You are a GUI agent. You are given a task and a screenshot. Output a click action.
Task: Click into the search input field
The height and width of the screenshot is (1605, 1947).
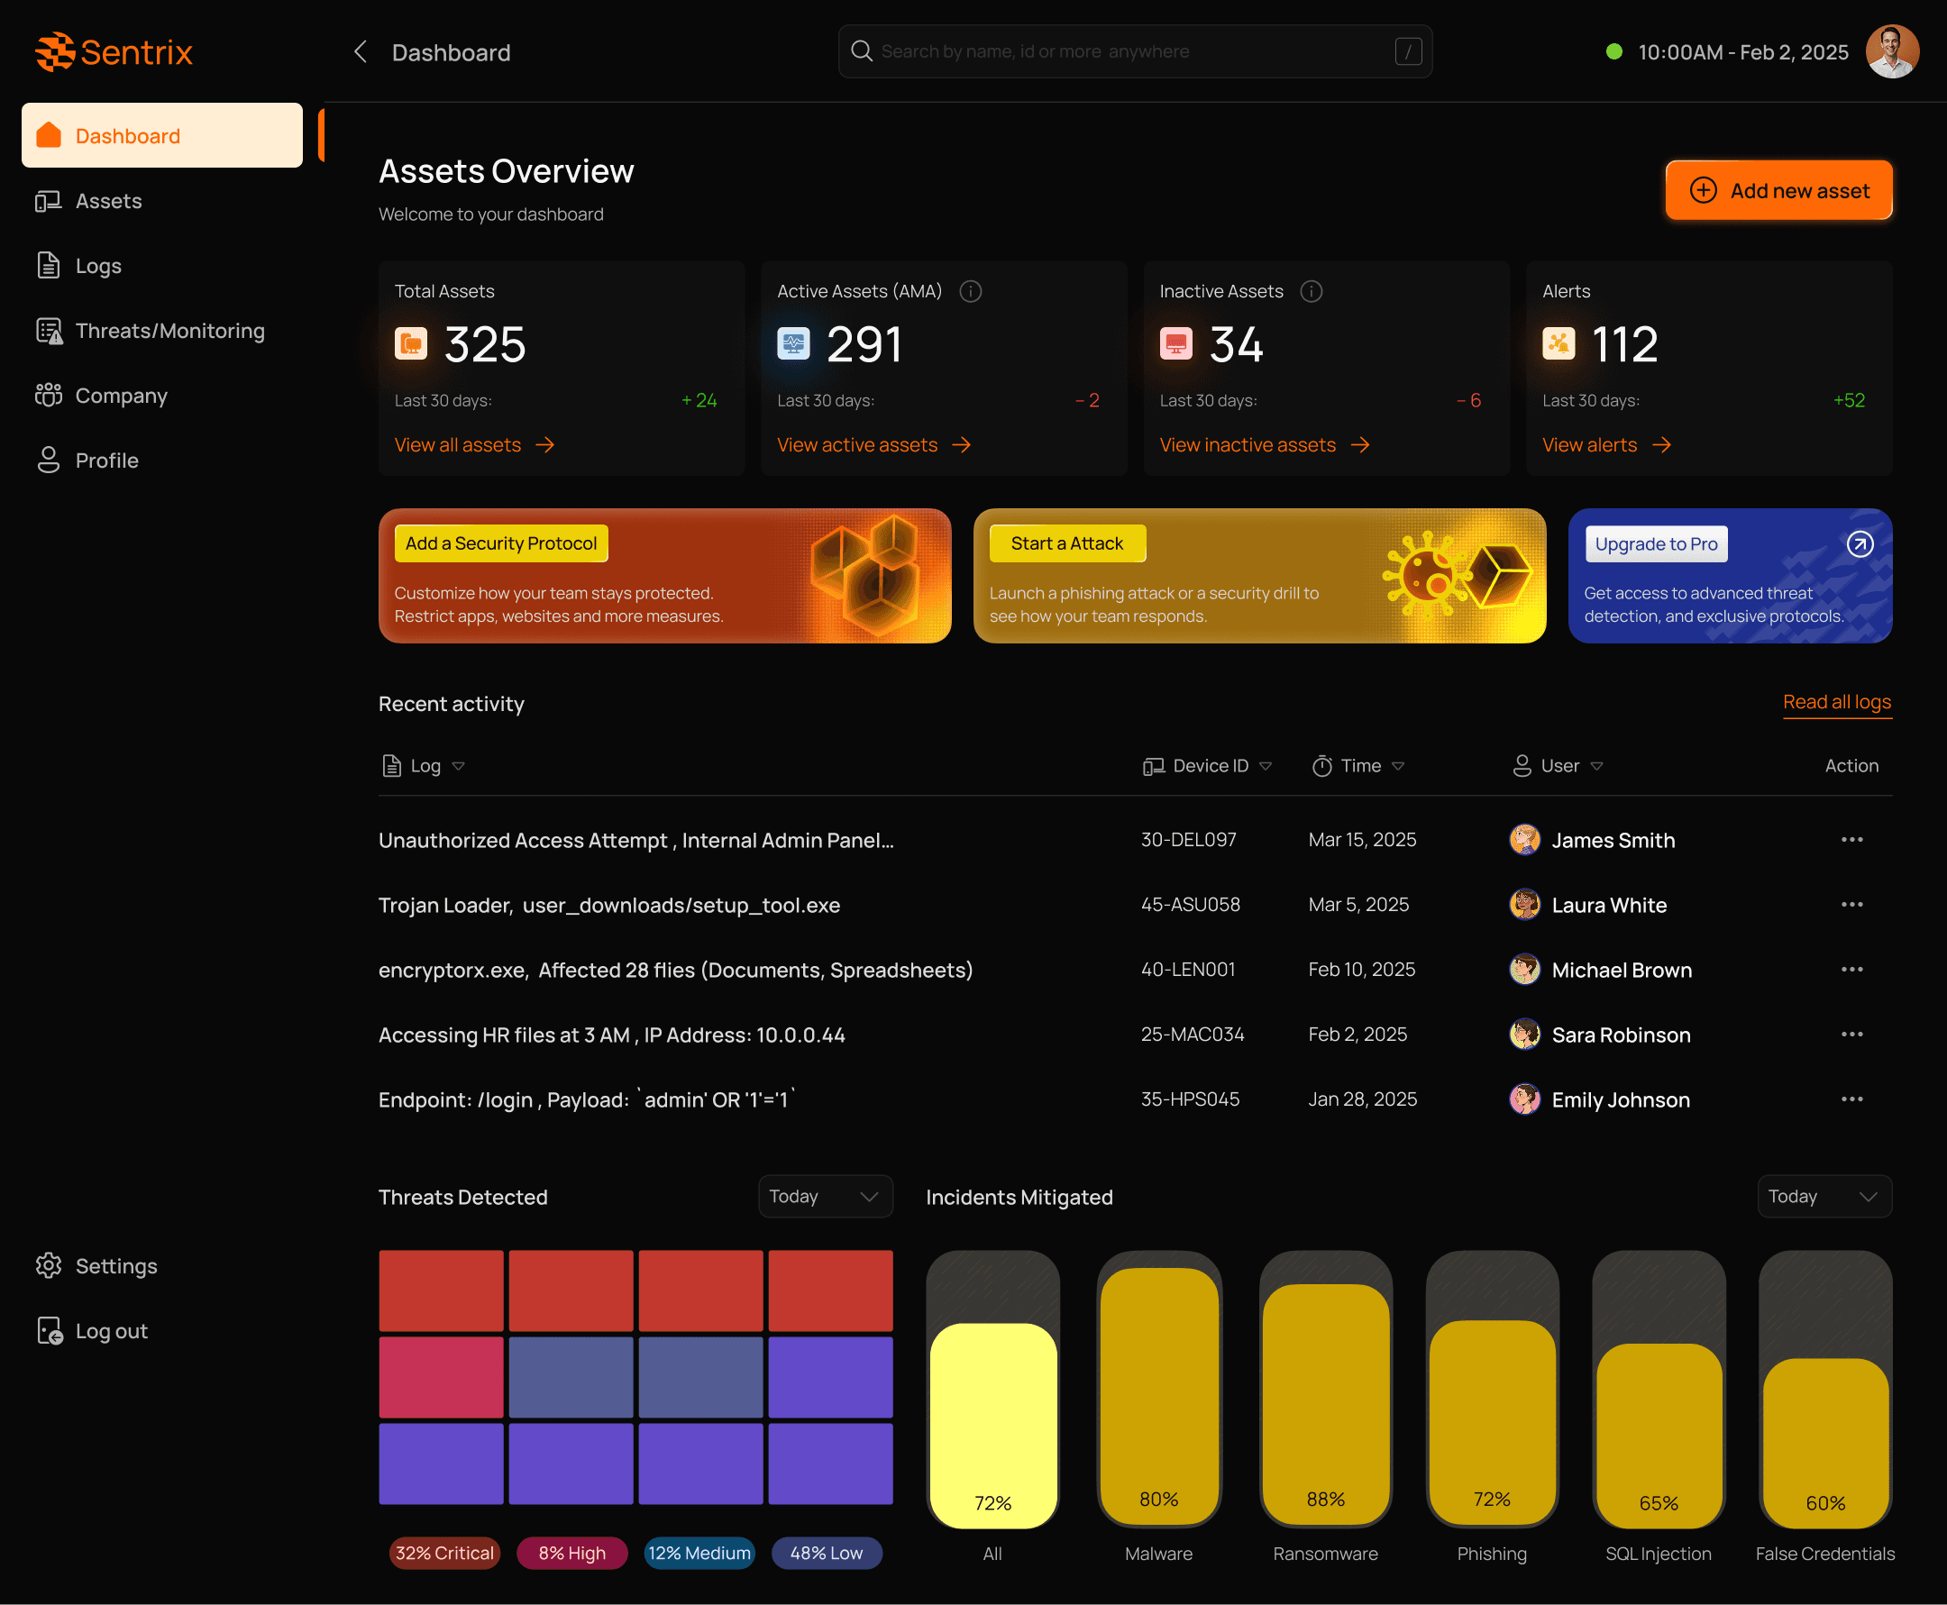[1110, 51]
